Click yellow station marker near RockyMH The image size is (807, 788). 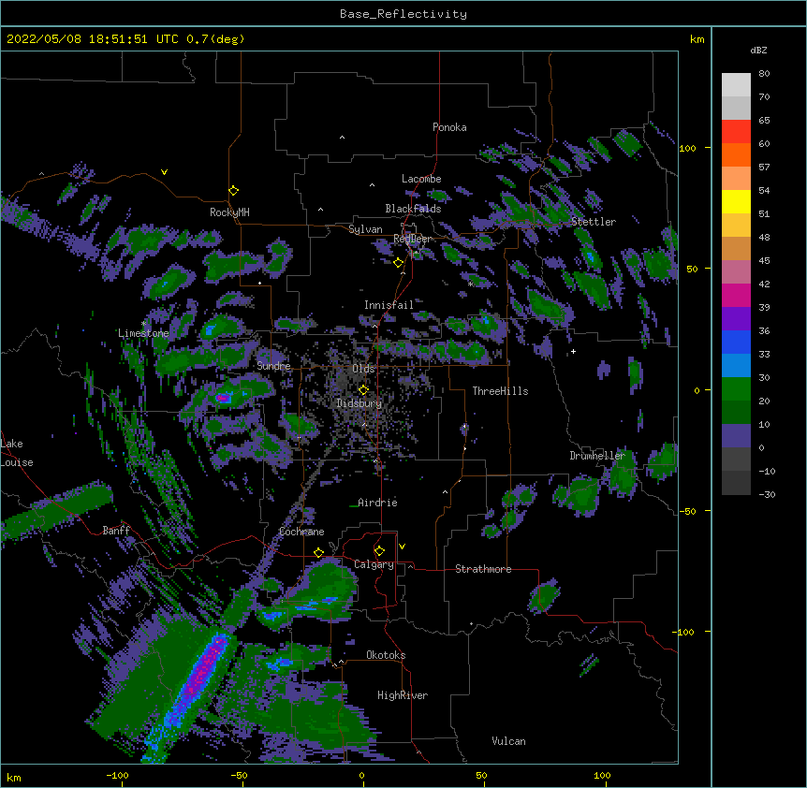(x=233, y=191)
